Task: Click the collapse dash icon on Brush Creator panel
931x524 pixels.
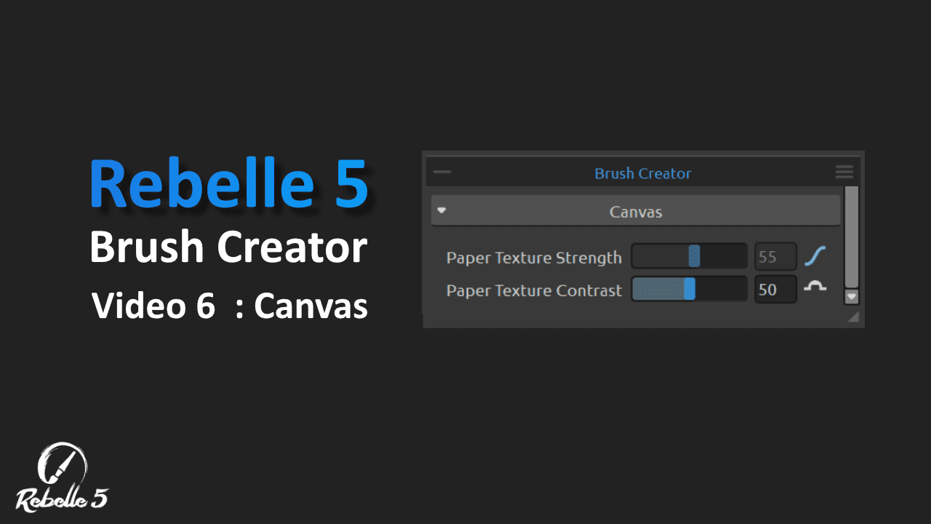Action: coord(441,172)
